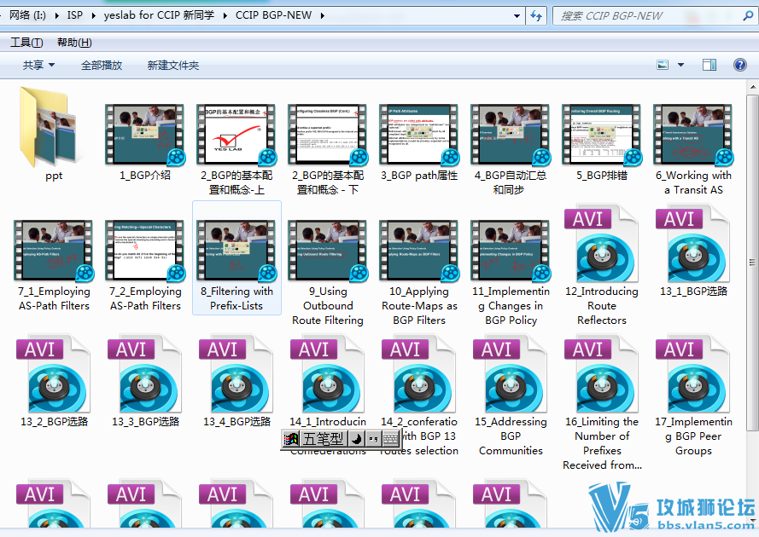This screenshot has height=537, width=759.
Task: Open the 共享 dropdown
Action: 38,65
